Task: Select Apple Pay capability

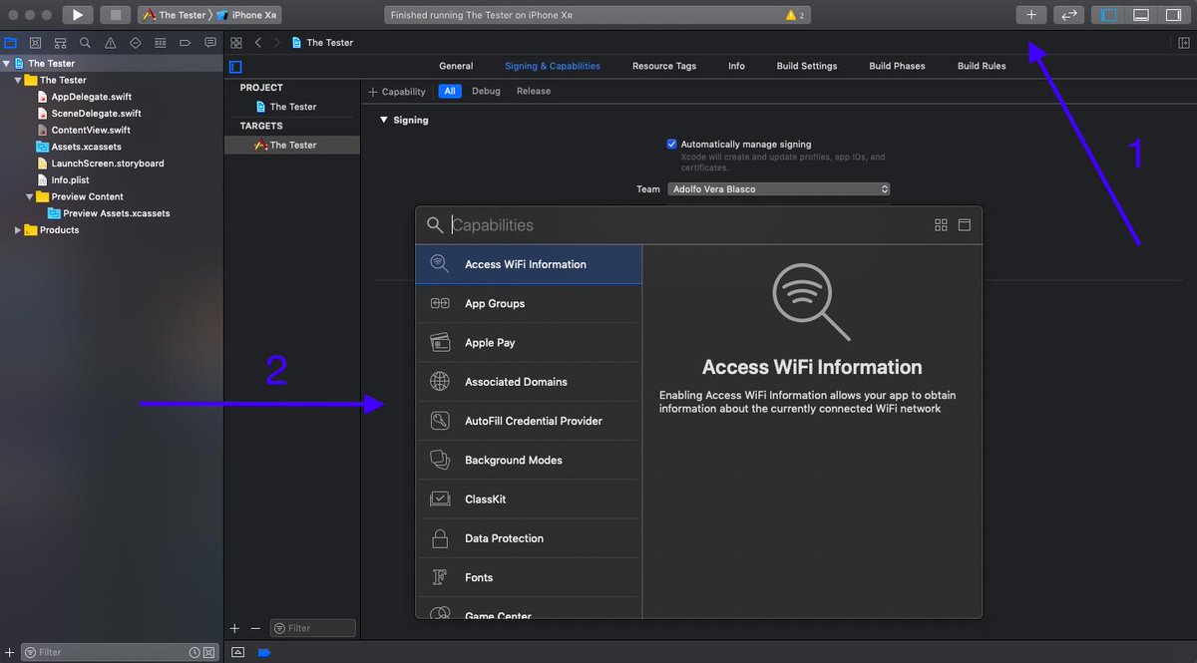Action: (529, 342)
